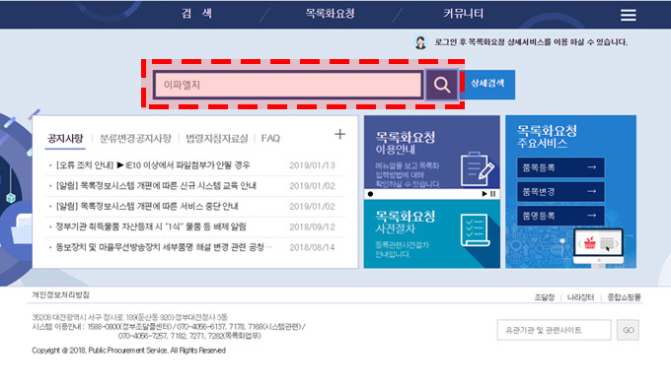Open notice about 신규 시스템 교육 안내
The image size is (671, 387).
[156, 186]
